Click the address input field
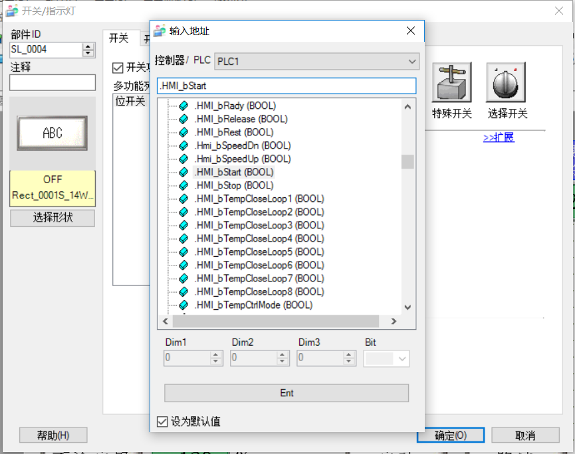The height and width of the screenshot is (454, 575). point(286,86)
